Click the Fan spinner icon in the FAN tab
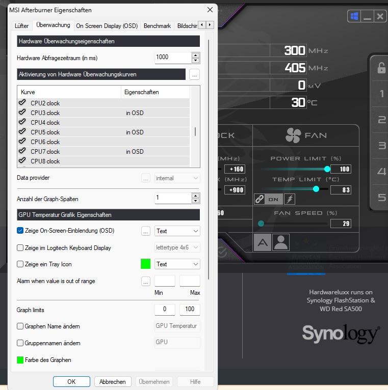Screen dimensions: 388x390 point(293,135)
